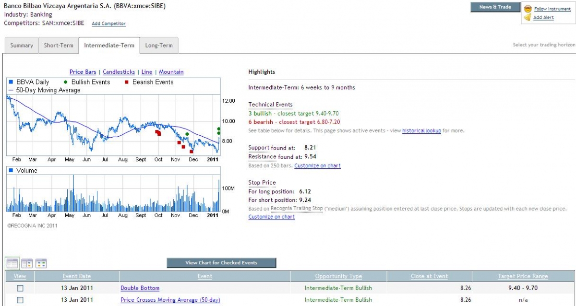Switch chart to Line view
The height and width of the screenshot is (306, 576).
pos(147,72)
